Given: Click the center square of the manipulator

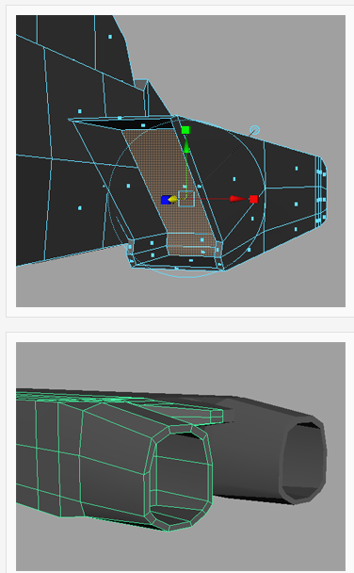Looking at the screenshot, I should pyautogui.click(x=186, y=199).
